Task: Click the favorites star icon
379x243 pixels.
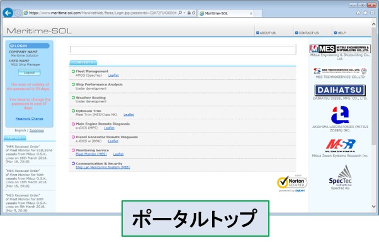Action: (365, 13)
